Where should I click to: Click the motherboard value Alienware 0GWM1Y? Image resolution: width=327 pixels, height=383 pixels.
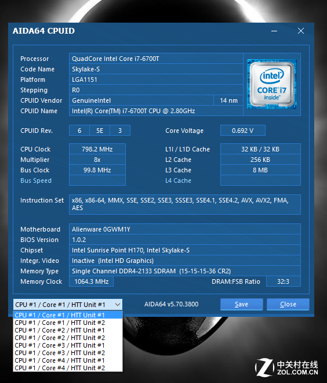(x=185, y=229)
